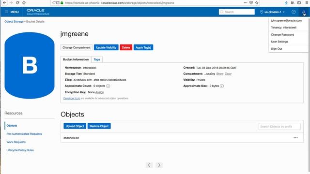Click the browser forward arrow

tap(11, 3)
